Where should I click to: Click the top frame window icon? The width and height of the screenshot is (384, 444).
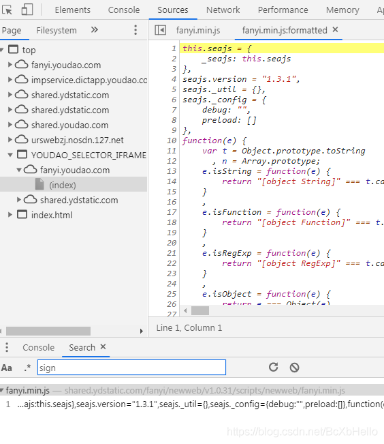pos(14,49)
